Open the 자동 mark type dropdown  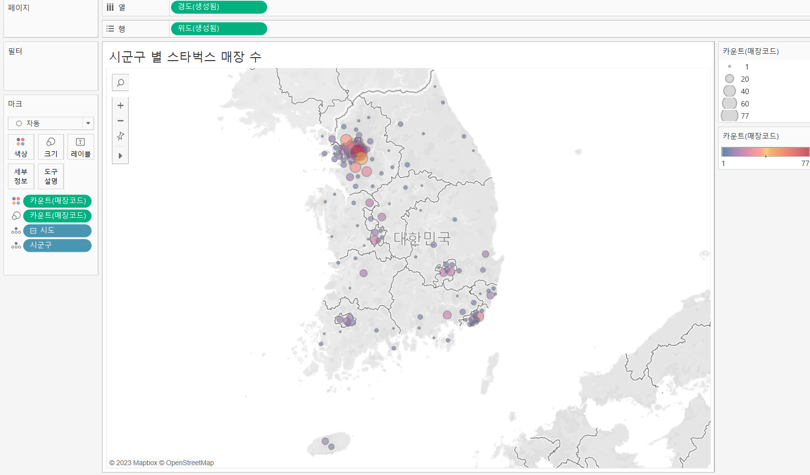(x=51, y=123)
